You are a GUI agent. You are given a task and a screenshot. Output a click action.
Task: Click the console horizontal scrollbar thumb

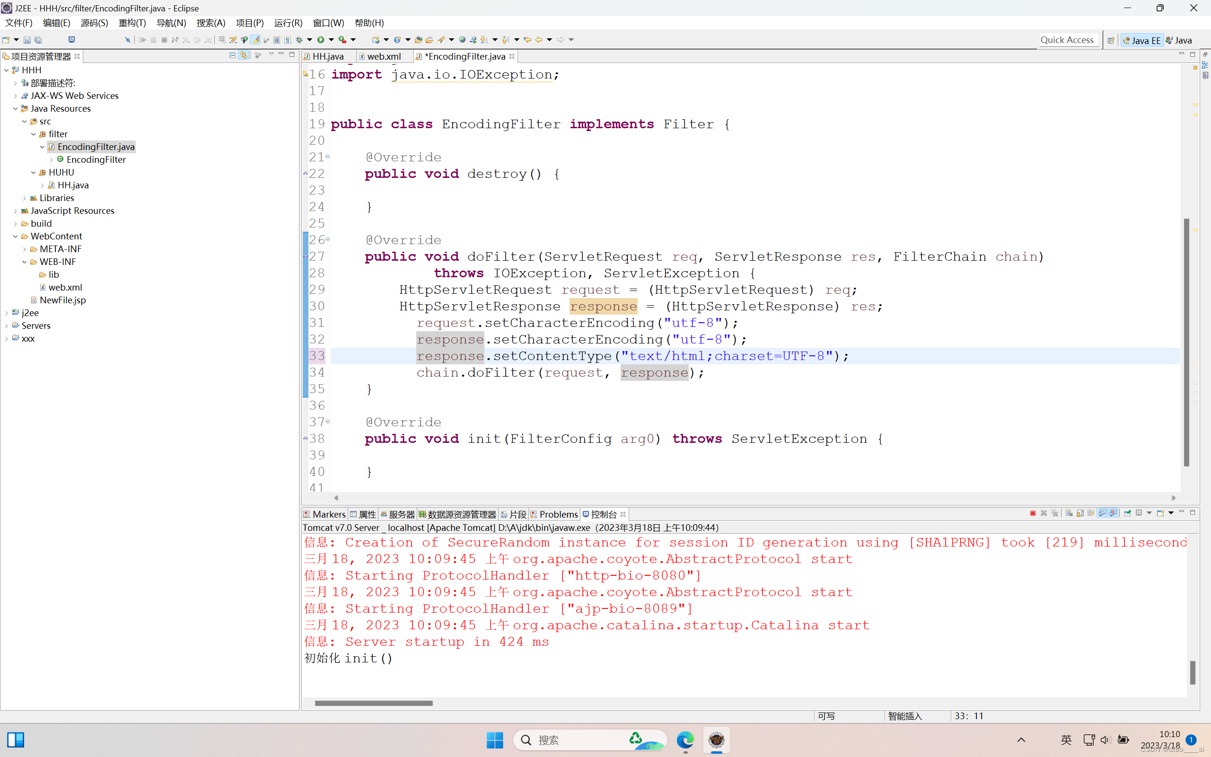373,703
